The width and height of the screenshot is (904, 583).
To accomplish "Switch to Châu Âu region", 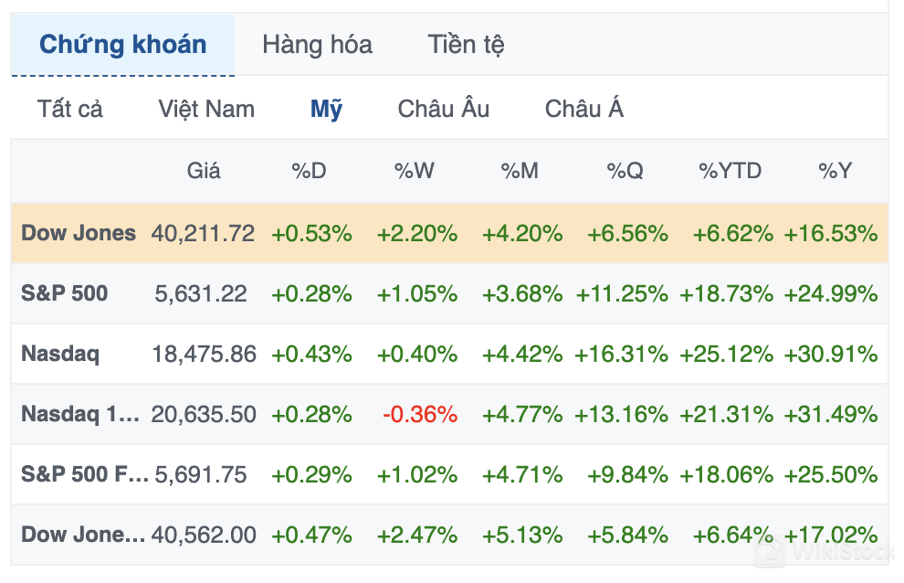I will tap(444, 110).
